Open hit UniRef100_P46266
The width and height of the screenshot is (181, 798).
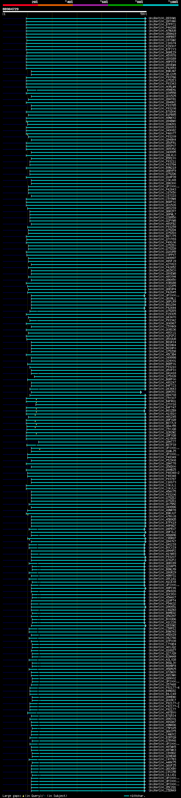[162, 27]
